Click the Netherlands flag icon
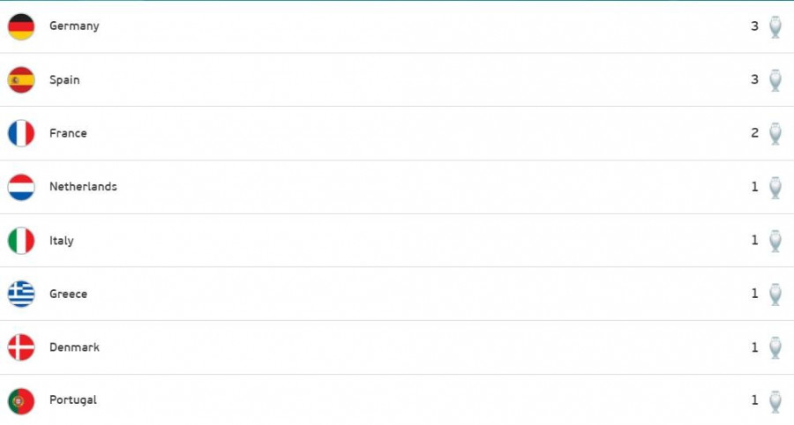The width and height of the screenshot is (794, 425). pyautogui.click(x=21, y=187)
